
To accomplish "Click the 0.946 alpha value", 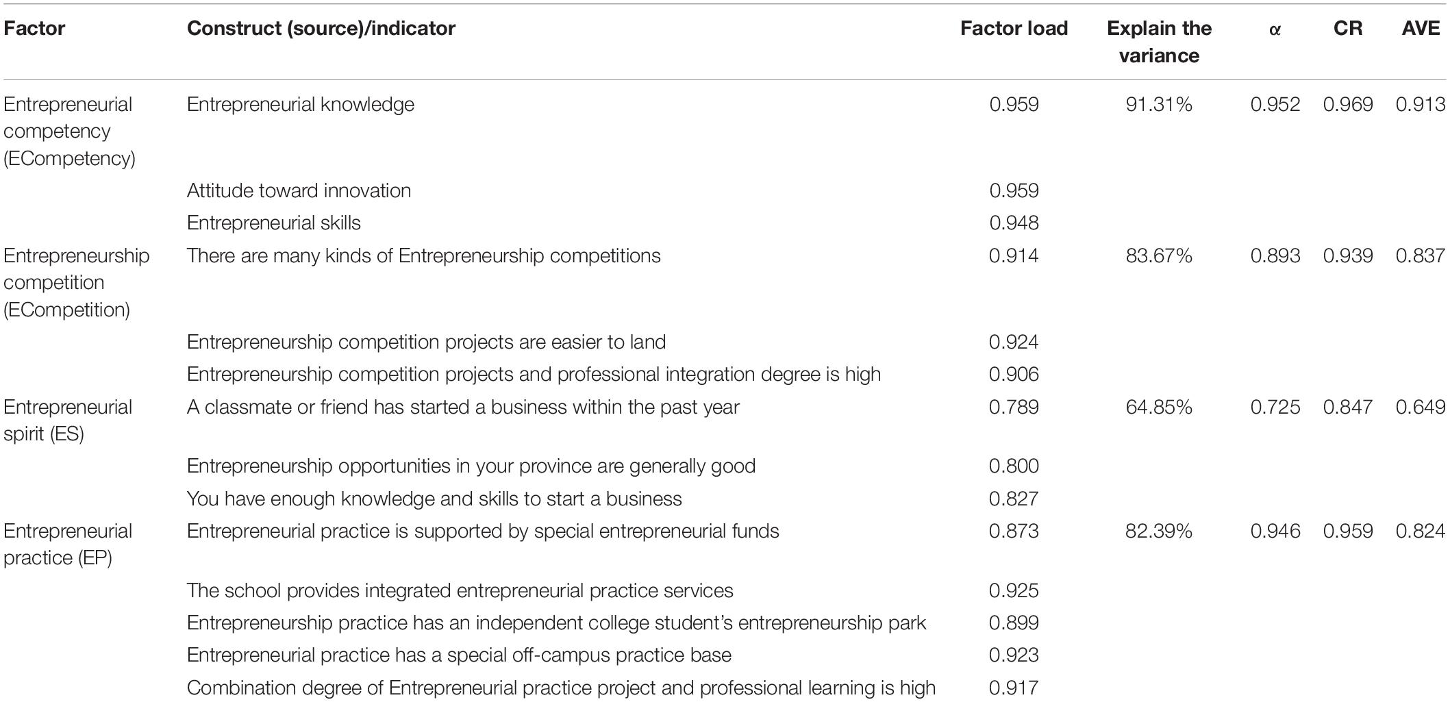I will click(x=1275, y=531).
